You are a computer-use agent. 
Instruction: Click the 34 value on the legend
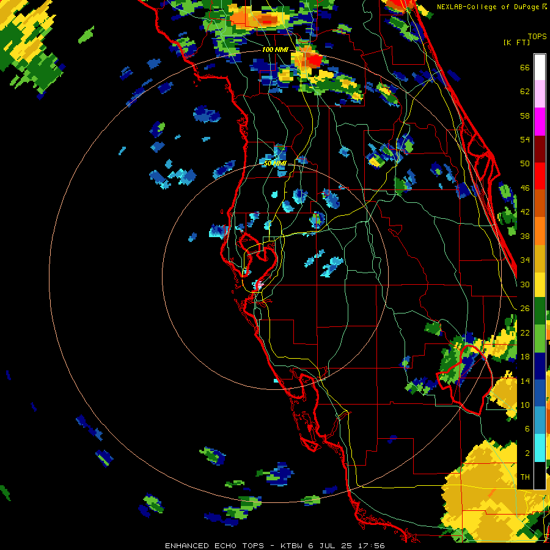[x=525, y=260]
